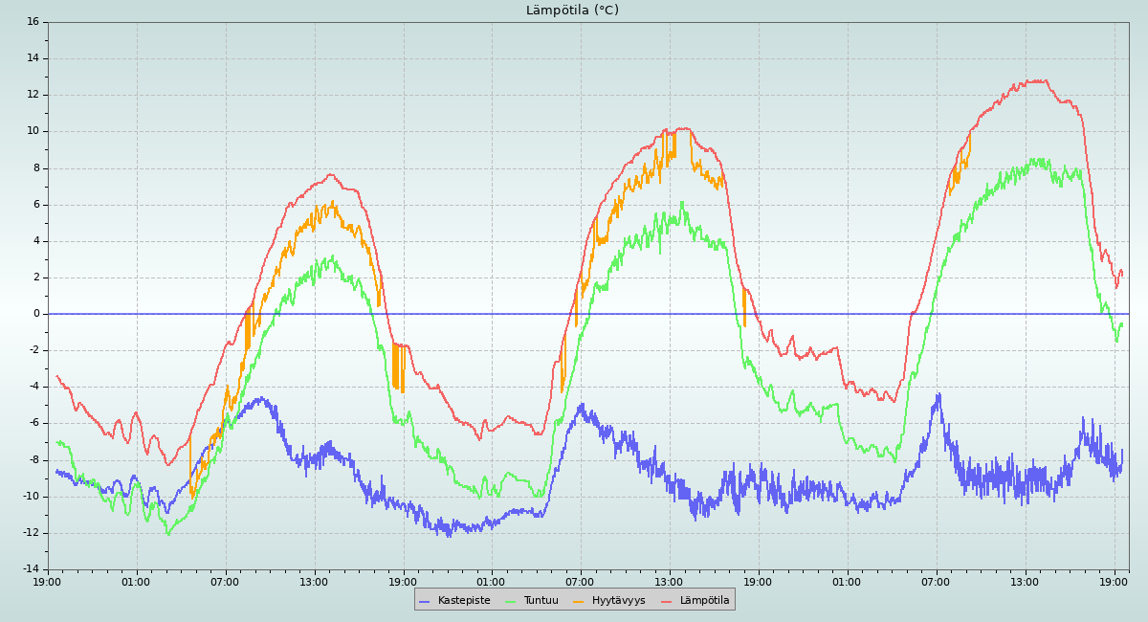Click the highest peak of the blue Kastepiste curve
Image resolution: width=1148 pixels, height=622 pixels.
pyautogui.click(x=938, y=393)
